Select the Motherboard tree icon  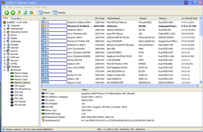coord(8,29)
